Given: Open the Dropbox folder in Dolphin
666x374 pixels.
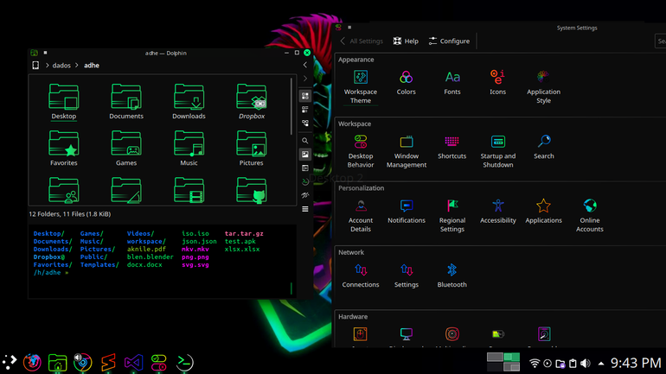Looking at the screenshot, I should 252,101.
